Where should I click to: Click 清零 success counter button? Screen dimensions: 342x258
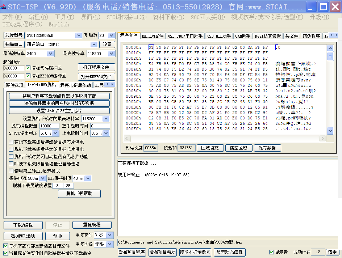click(x=333, y=252)
